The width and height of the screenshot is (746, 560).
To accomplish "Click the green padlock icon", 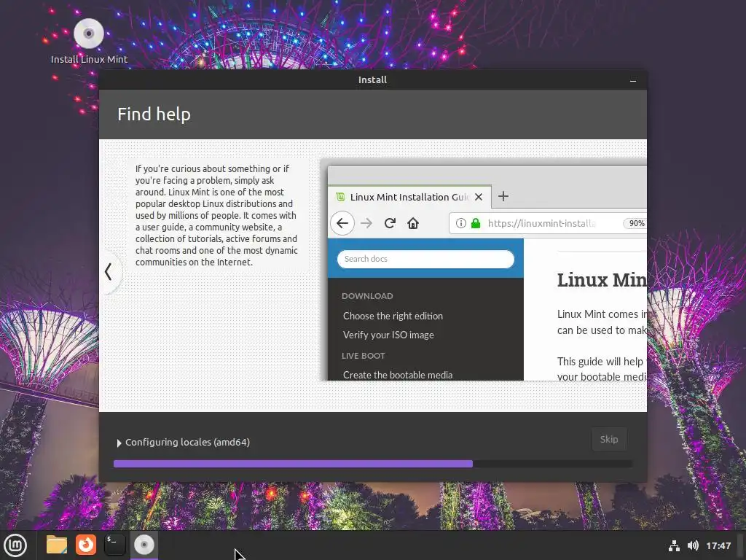I will click(x=475, y=223).
